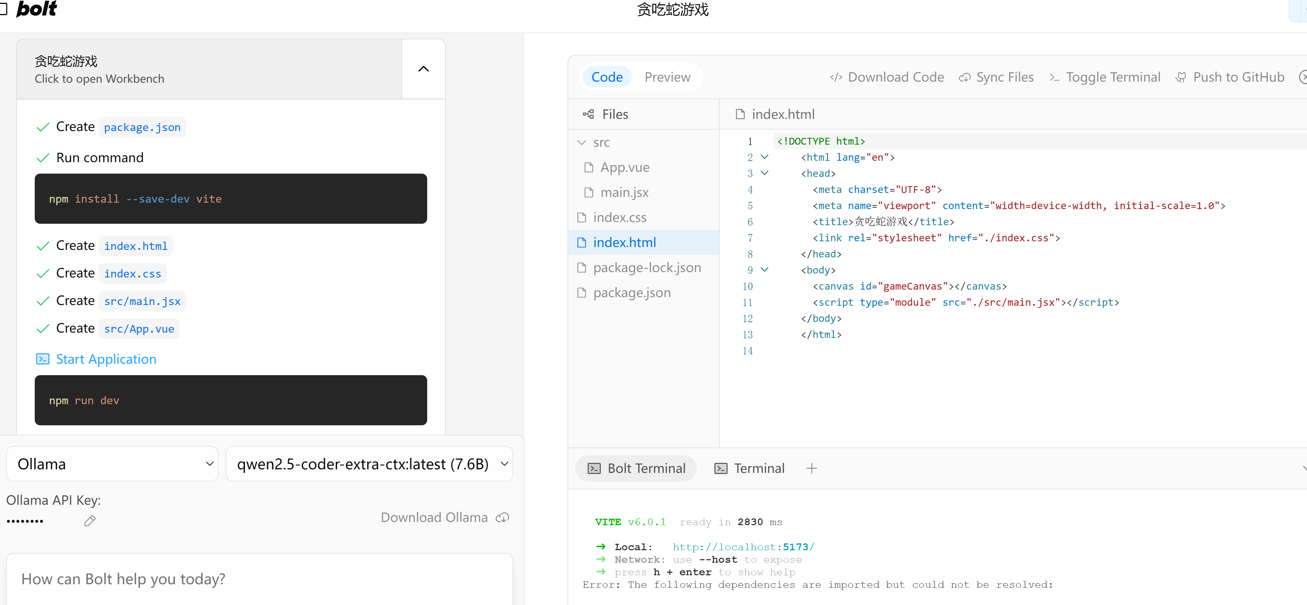Image resolution: width=1307 pixels, height=605 pixels.
Task: Click the Files tree icon in panel header
Action: pyautogui.click(x=588, y=114)
